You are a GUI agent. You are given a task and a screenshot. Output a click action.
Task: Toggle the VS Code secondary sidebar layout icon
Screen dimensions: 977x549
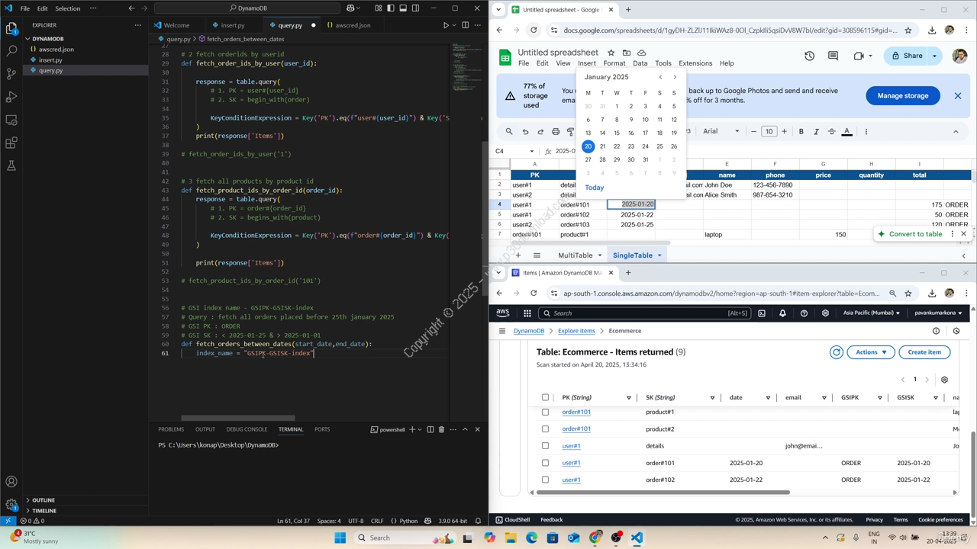point(415,8)
